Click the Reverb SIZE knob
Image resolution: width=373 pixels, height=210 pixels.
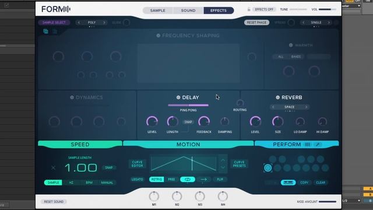click(x=277, y=122)
